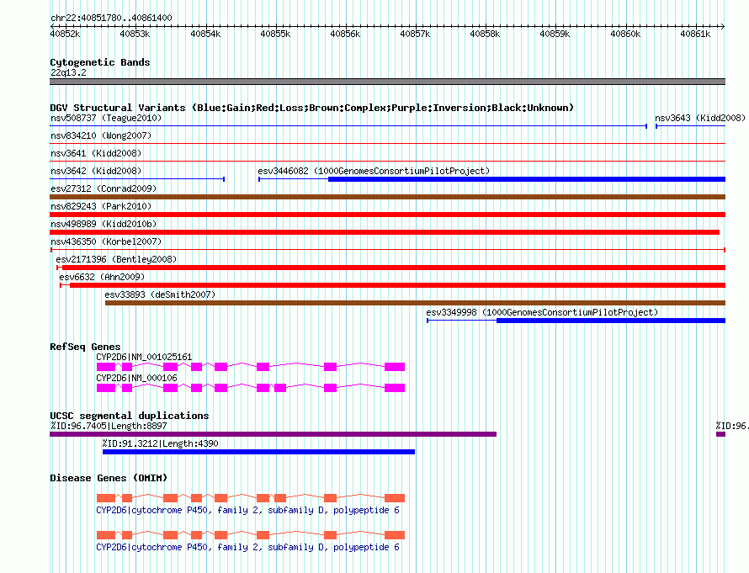
Task: Click the 40859k ruler position
Action: [x=555, y=34]
